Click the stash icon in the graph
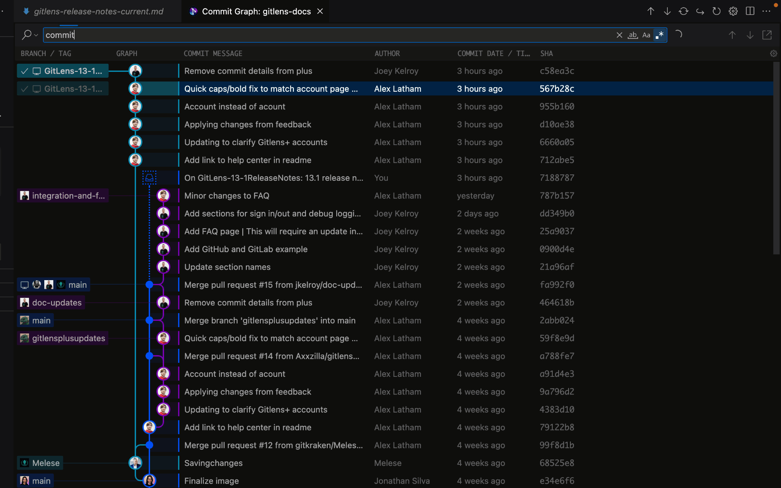This screenshot has width=781, height=488. click(x=149, y=178)
